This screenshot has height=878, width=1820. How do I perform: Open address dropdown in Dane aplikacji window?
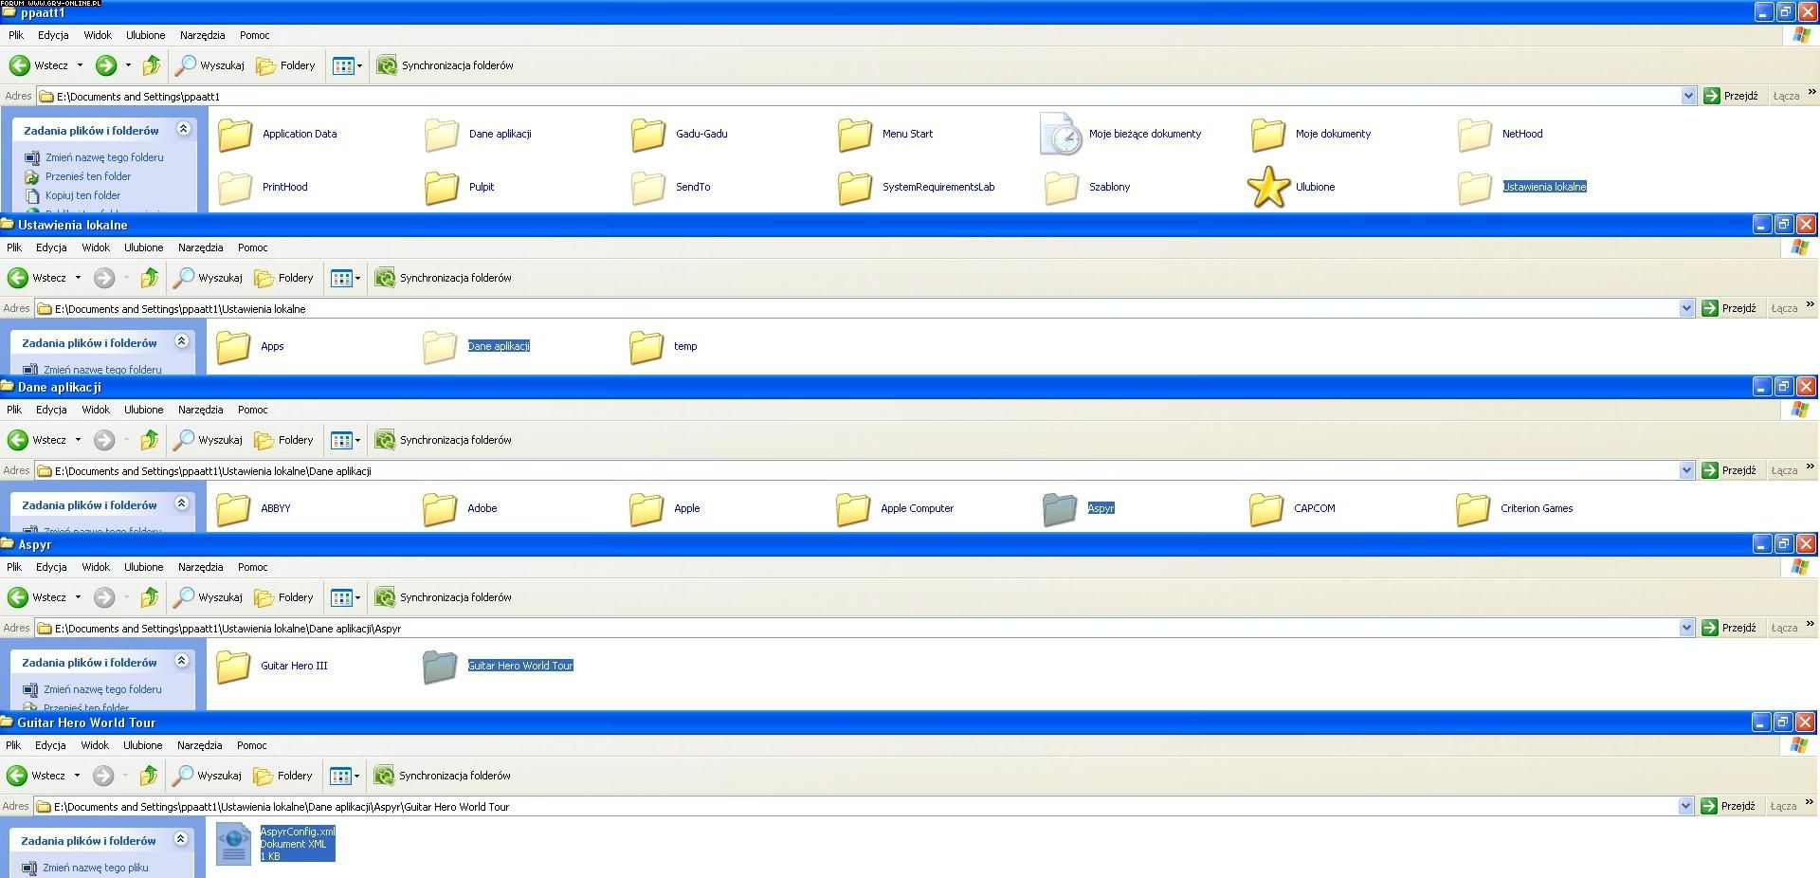click(x=1686, y=470)
